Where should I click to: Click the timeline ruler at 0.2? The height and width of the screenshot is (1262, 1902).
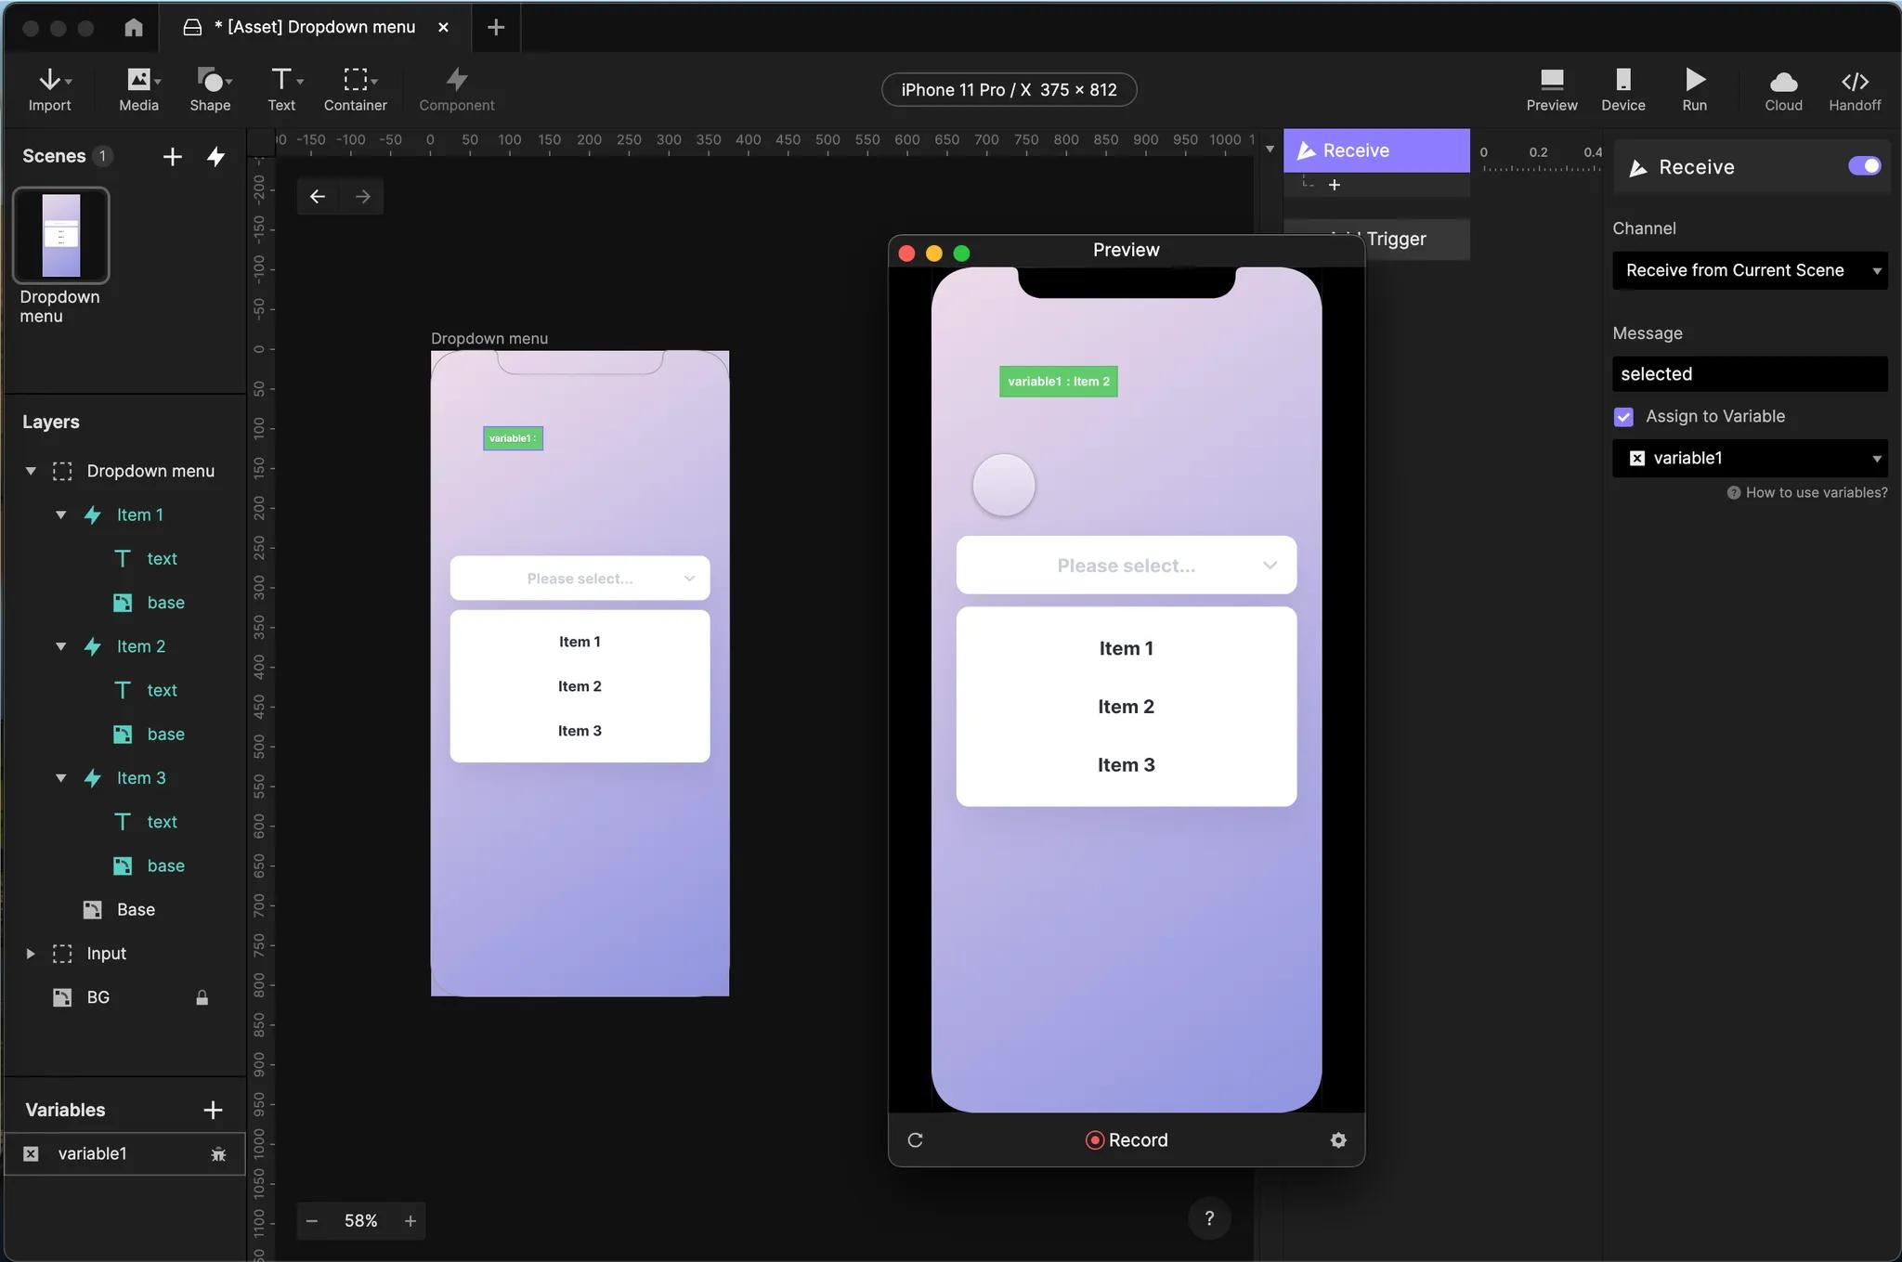coord(1538,153)
